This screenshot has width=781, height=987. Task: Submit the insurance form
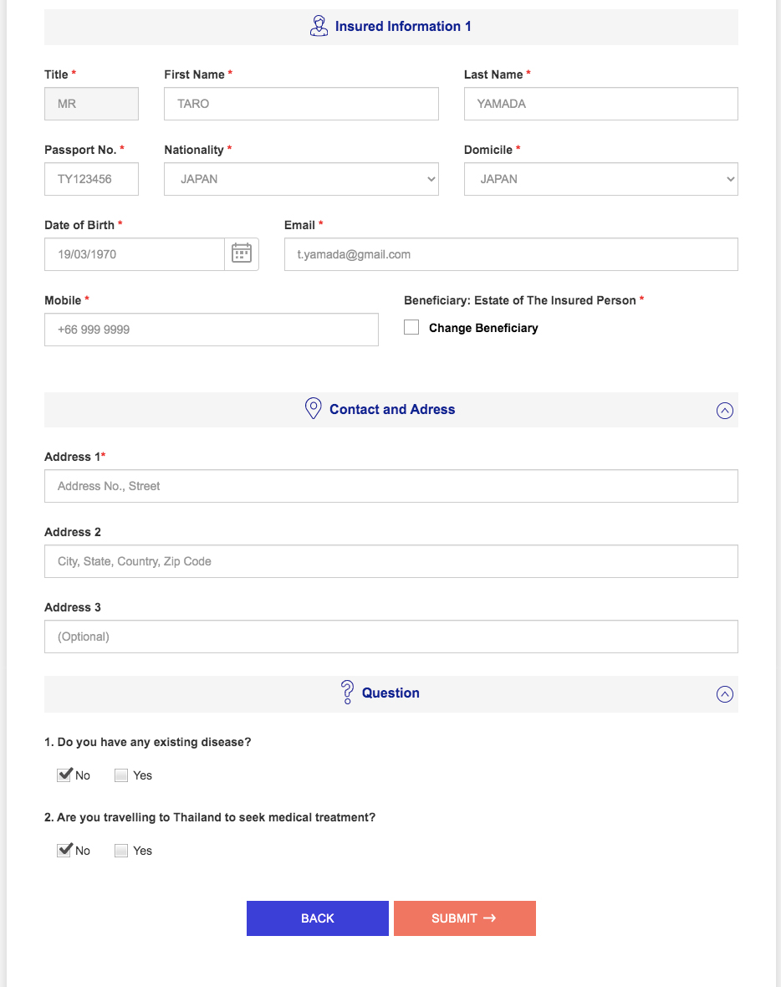pos(464,918)
